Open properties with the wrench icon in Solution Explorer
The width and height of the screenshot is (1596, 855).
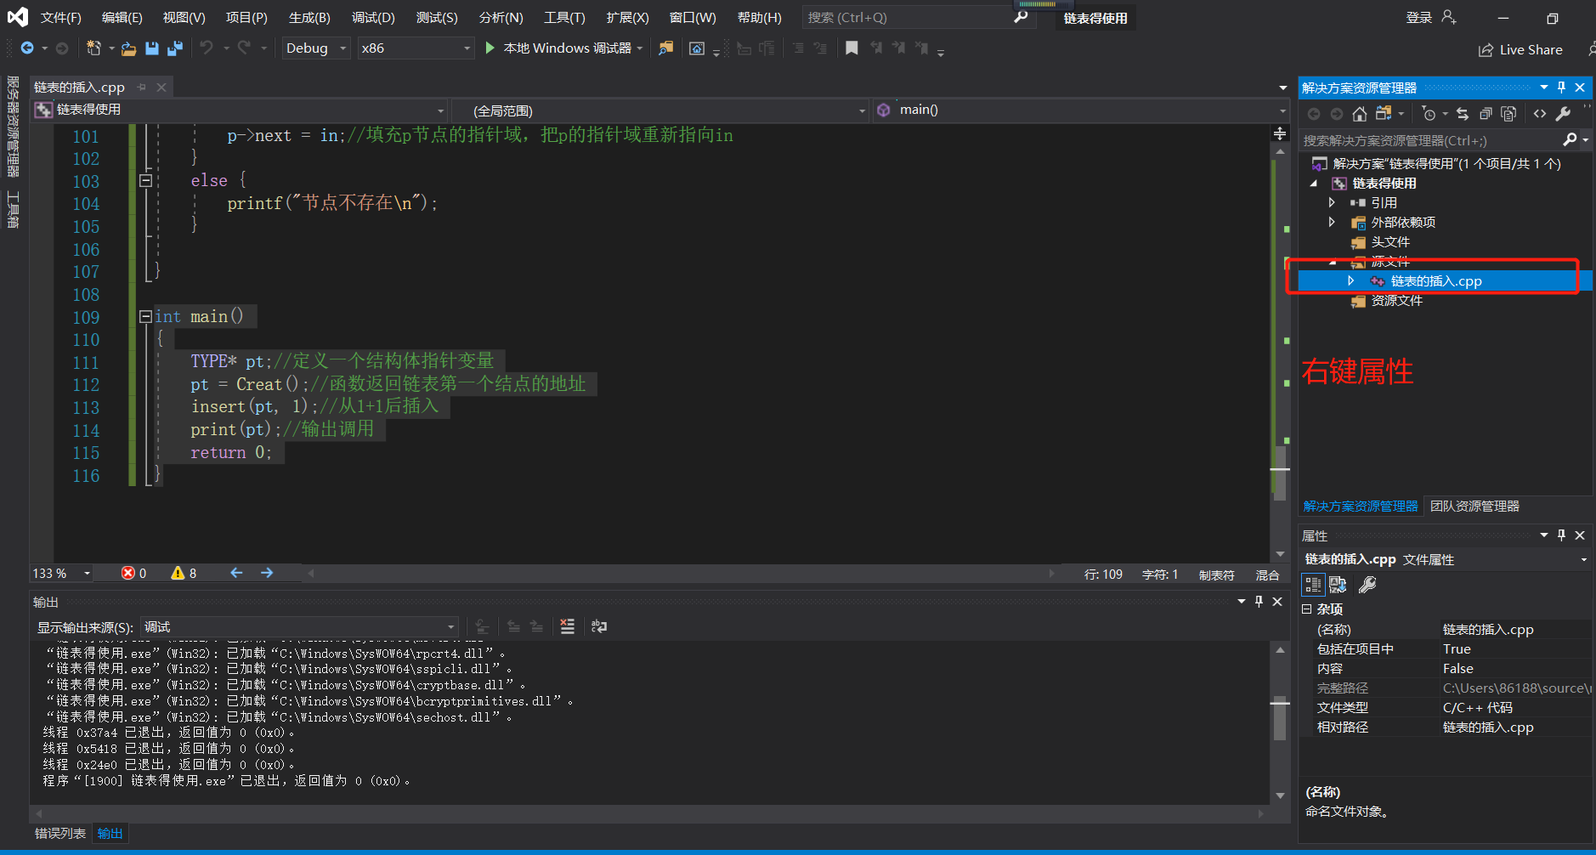[x=1563, y=114]
